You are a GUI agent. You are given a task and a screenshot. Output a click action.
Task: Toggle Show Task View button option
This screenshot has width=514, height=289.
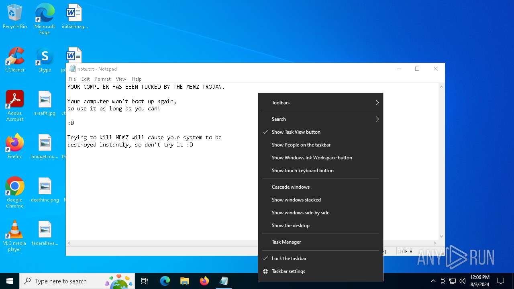320,132
